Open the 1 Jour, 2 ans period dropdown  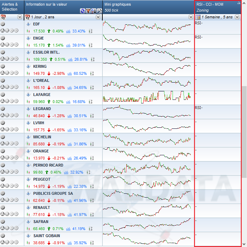click(x=98, y=17)
